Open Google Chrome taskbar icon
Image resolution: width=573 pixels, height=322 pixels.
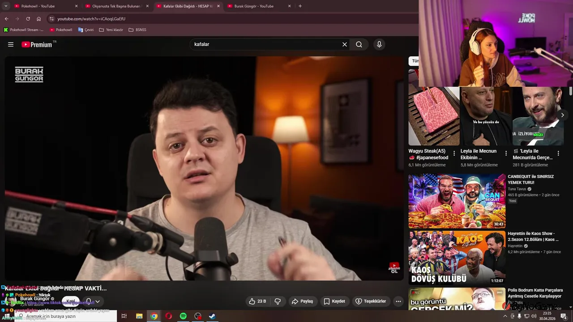tap(154, 316)
